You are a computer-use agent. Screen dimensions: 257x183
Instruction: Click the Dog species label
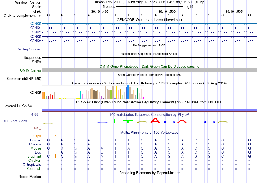click(38, 152)
